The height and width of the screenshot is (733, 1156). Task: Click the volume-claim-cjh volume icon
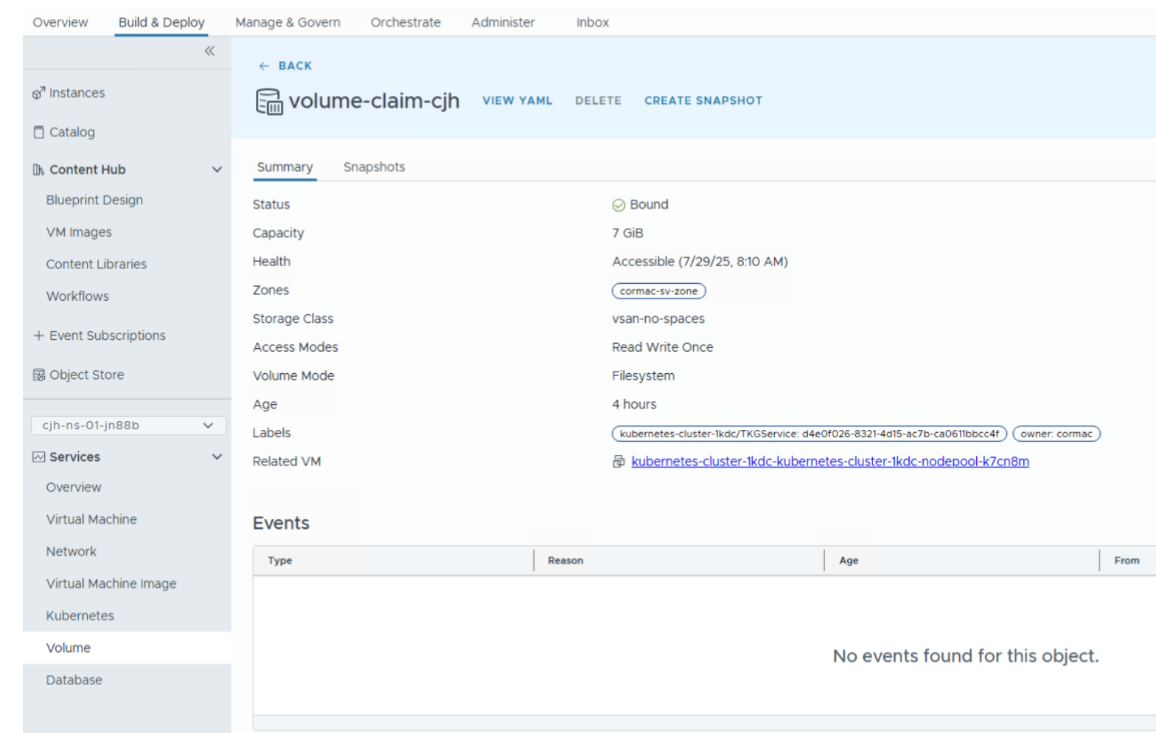point(268,102)
